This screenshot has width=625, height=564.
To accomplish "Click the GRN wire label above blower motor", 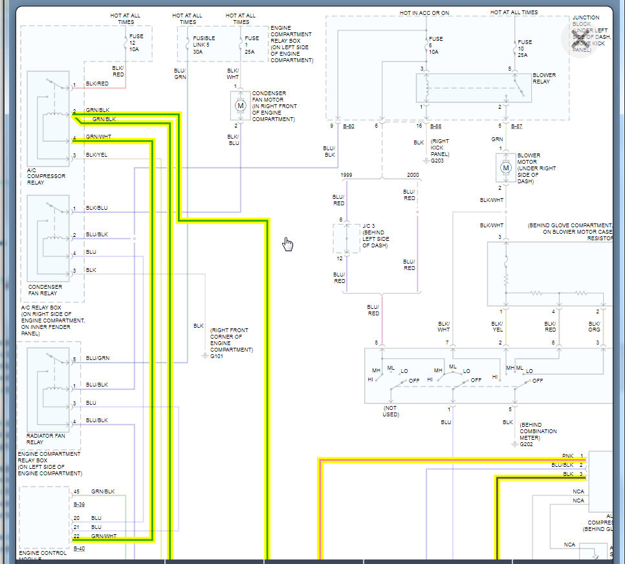I will tap(497, 139).
